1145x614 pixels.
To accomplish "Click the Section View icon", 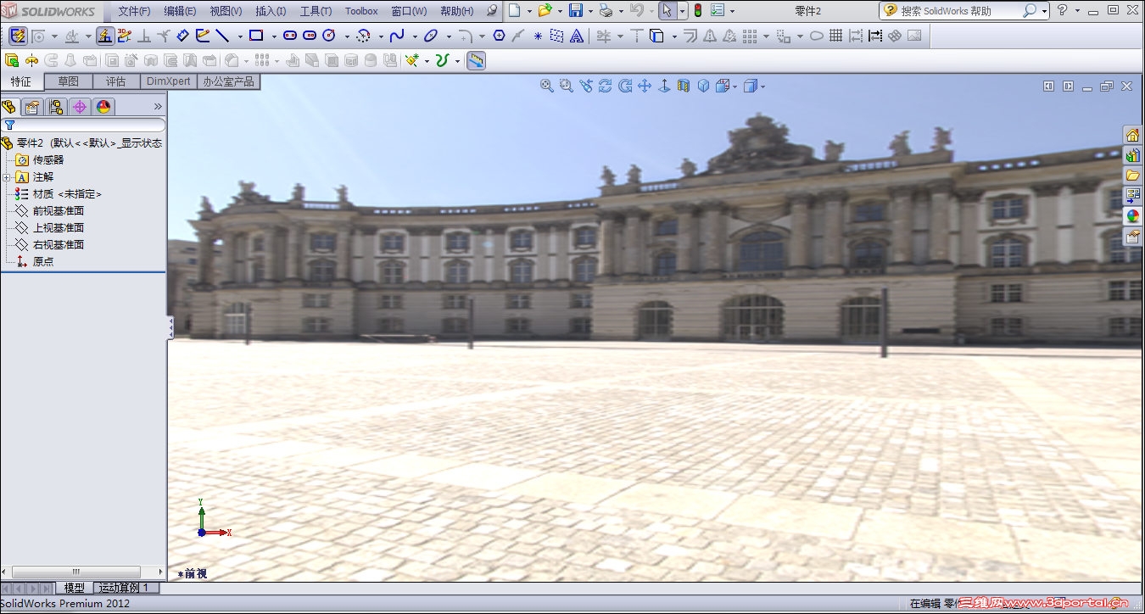I will click(x=684, y=86).
